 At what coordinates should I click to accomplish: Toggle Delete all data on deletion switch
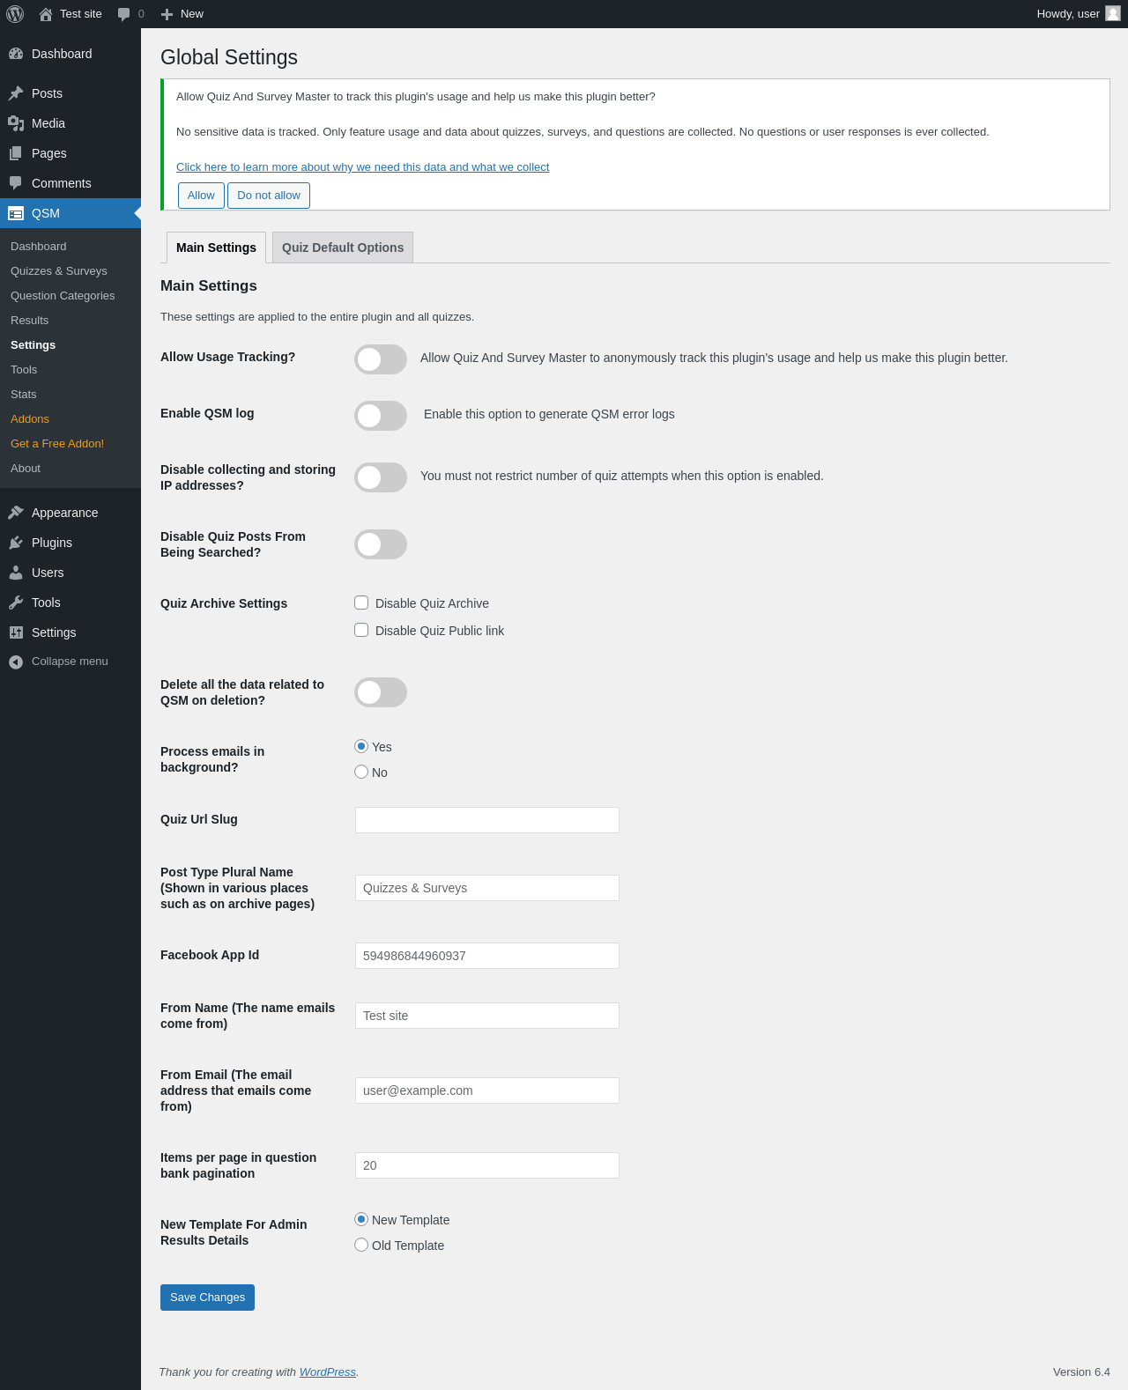point(381,692)
